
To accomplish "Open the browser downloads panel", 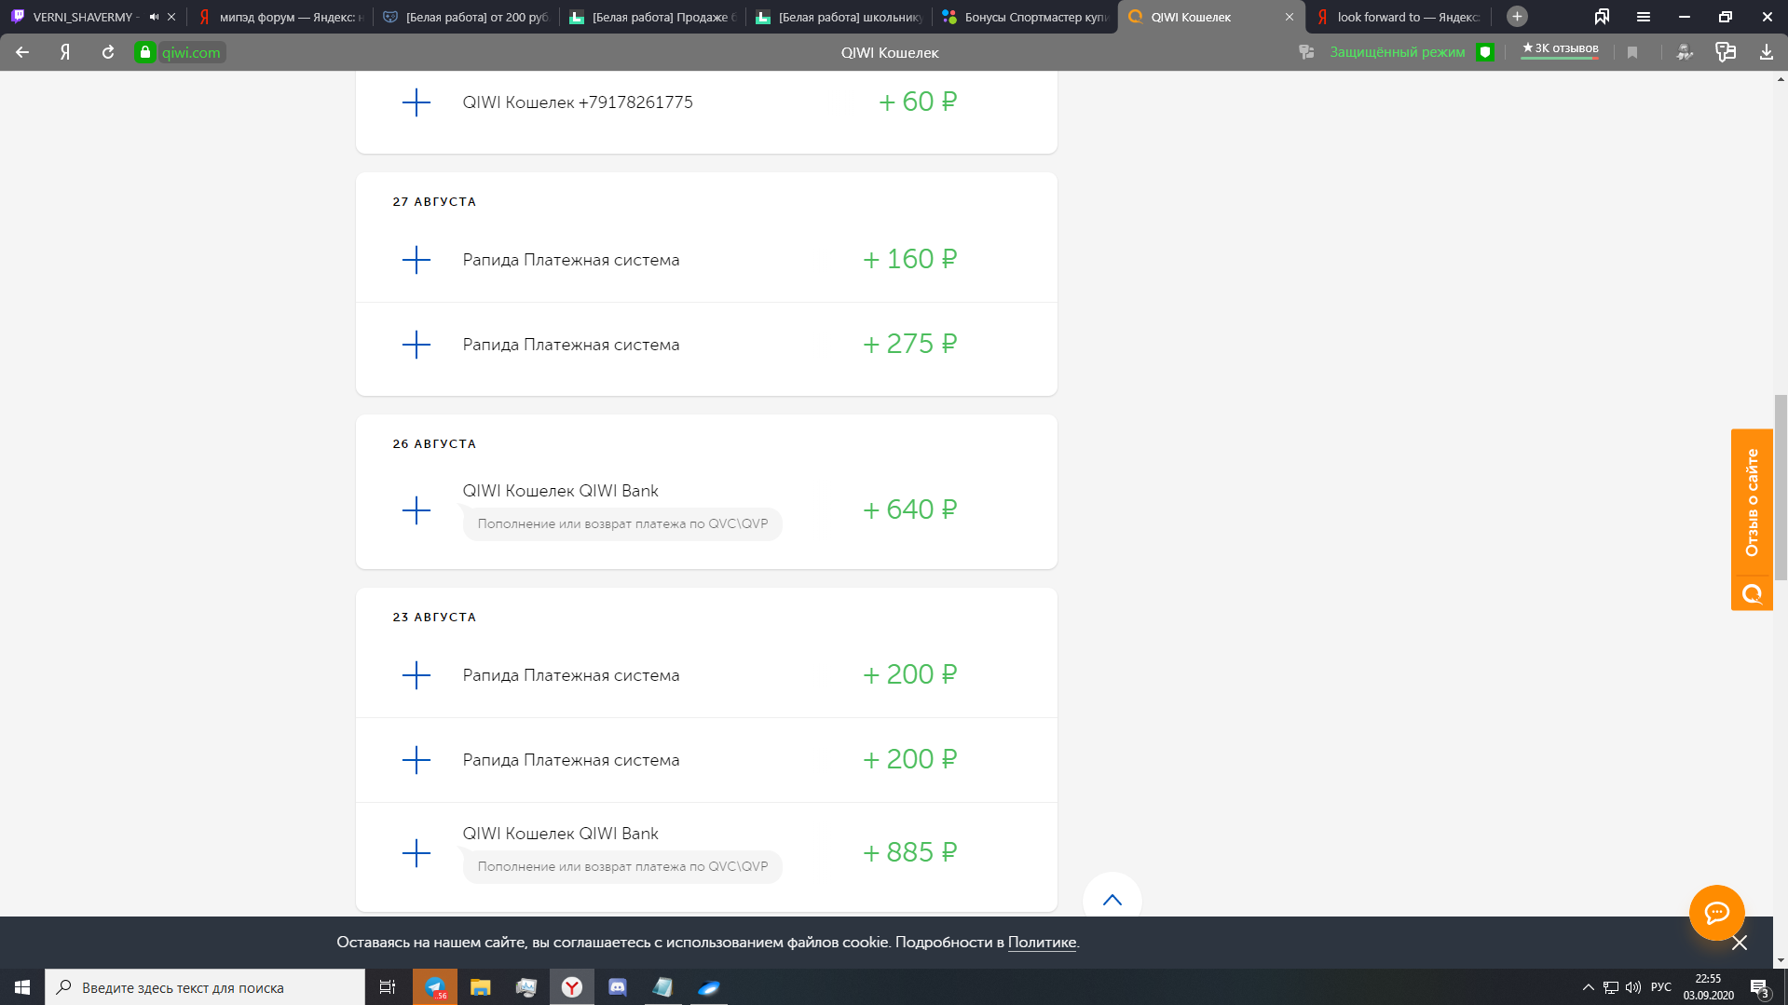I will [x=1766, y=52].
